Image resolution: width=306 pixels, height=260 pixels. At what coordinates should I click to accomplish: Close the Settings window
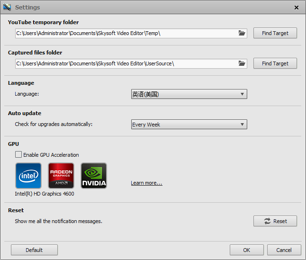(297, 8)
